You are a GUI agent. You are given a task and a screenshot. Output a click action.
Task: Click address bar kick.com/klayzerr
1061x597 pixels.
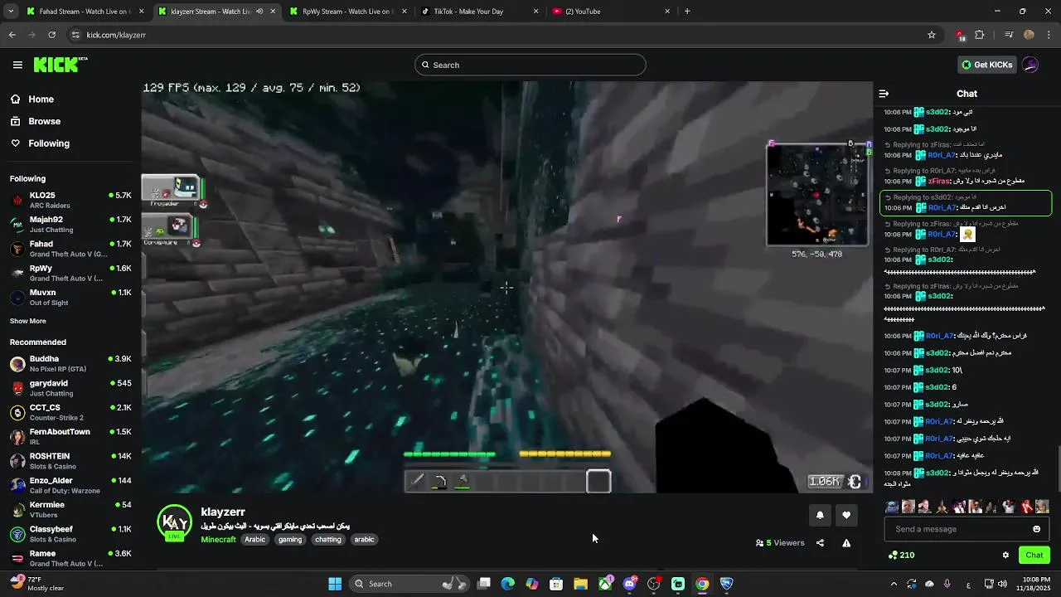click(x=116, y=35)
